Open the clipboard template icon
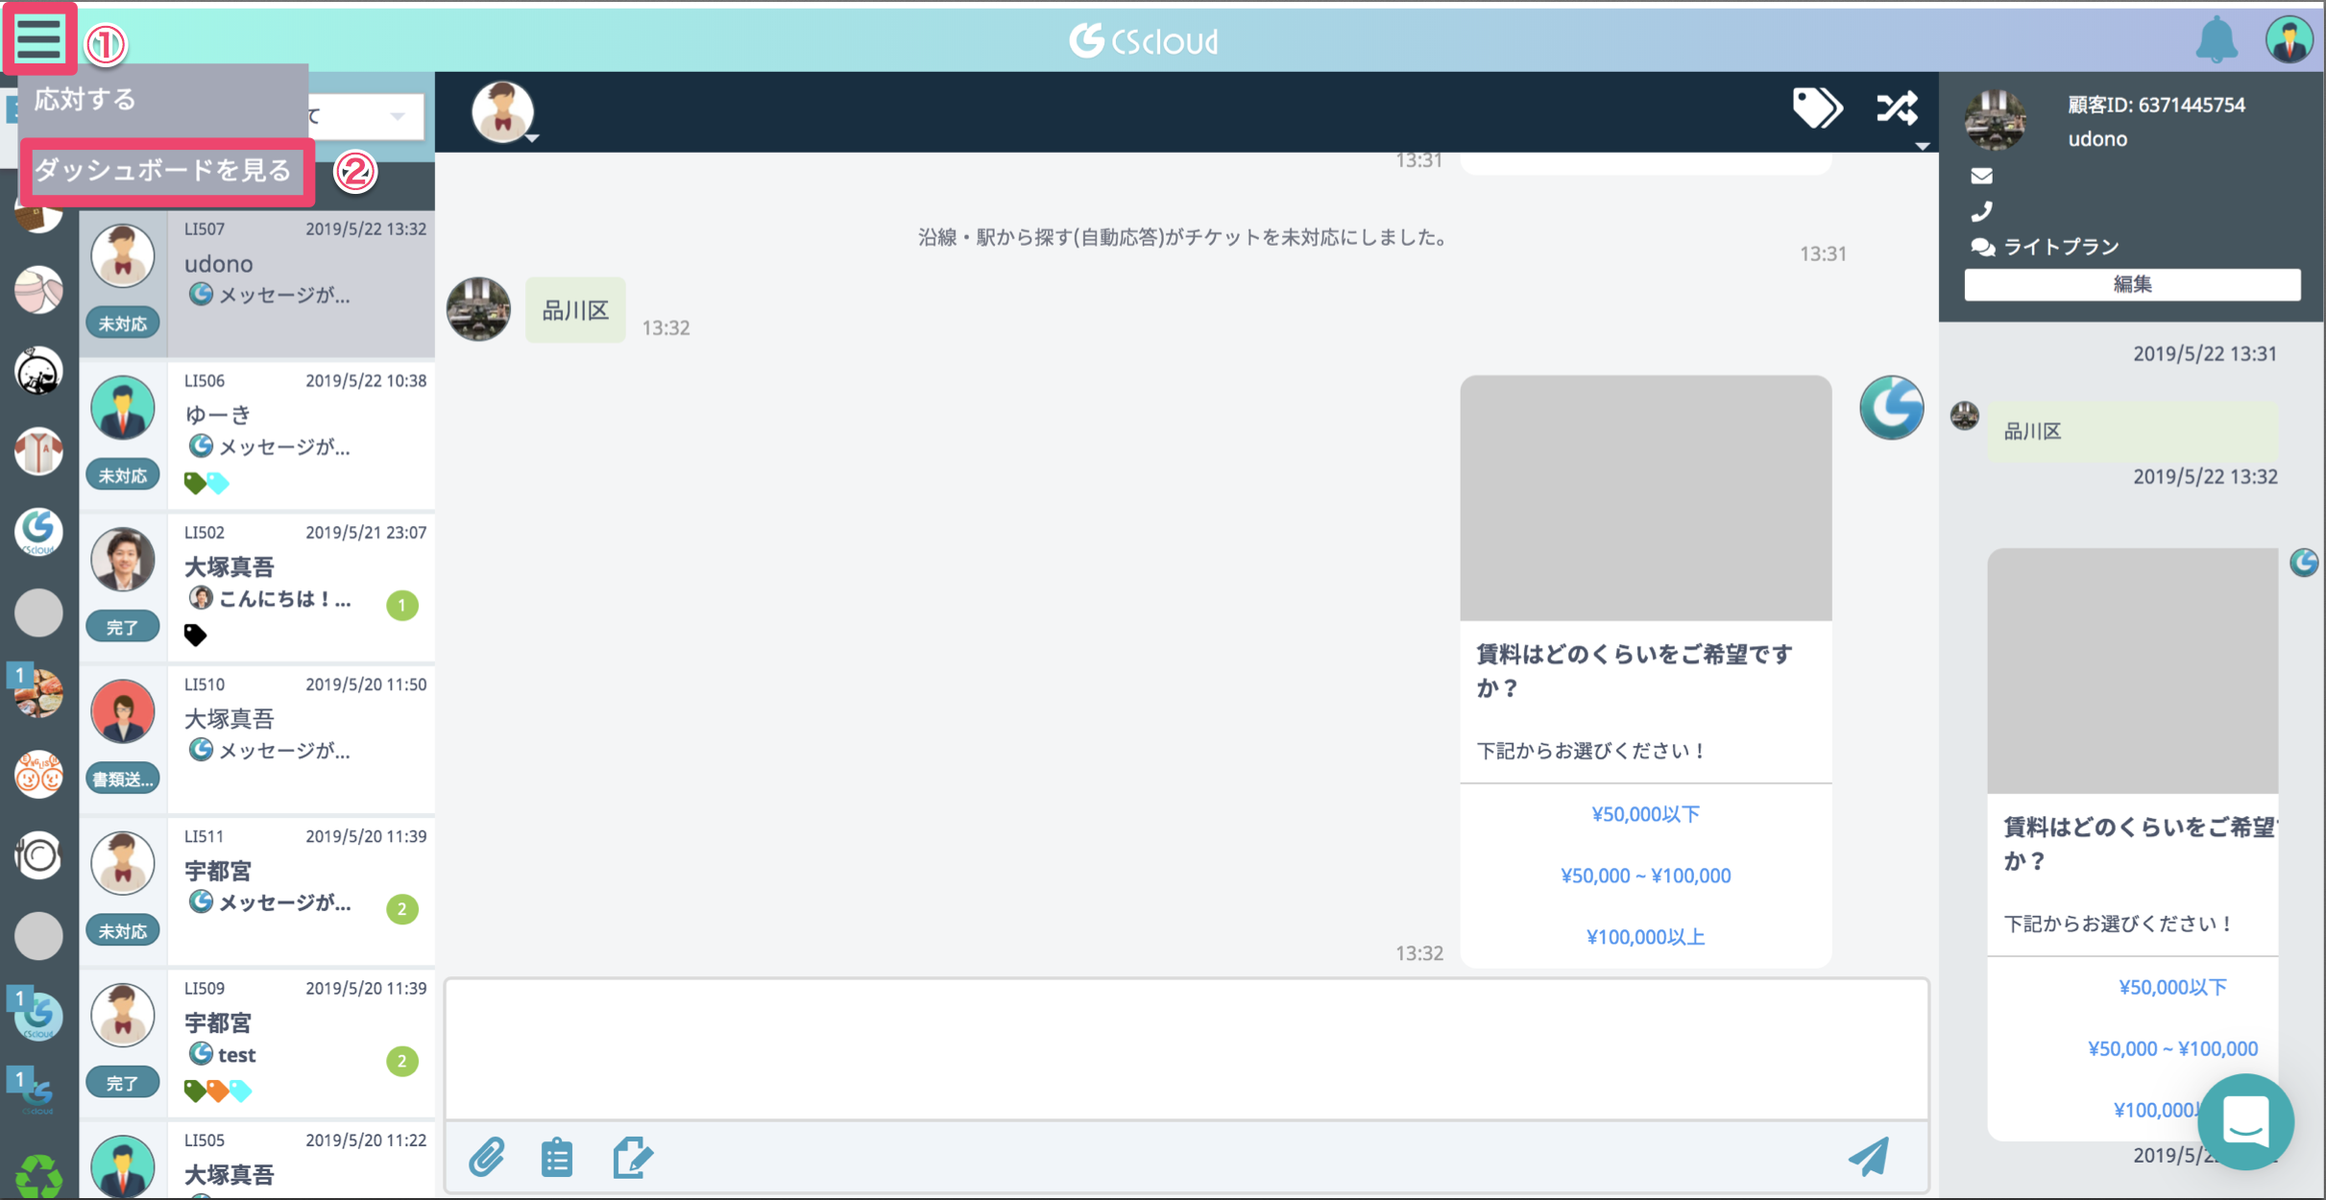Screen dimensions: 2326x1200 coord(557,1158)
